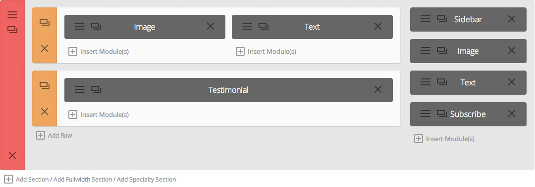Insert module in the right sidebar column
535x187 pixels.
(x=444, y=139)
